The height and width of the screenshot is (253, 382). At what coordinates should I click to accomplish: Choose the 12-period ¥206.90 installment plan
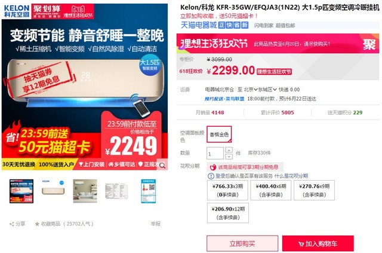pos(228,213)
